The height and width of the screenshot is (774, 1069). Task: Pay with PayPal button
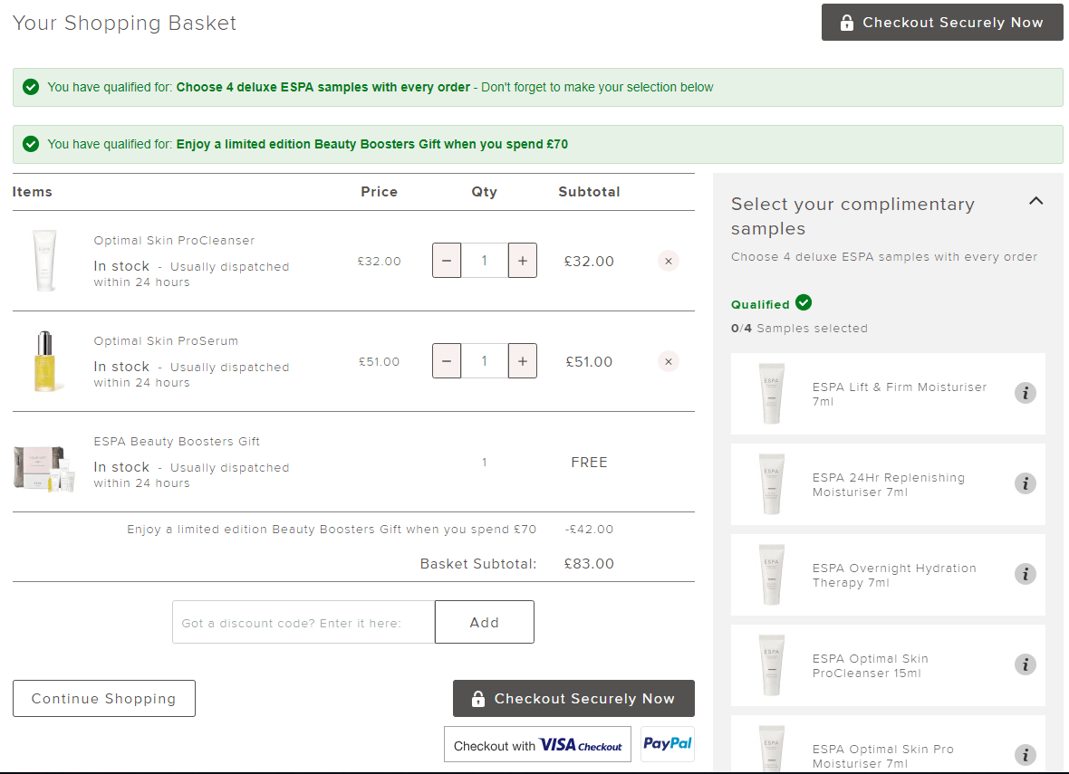pos(668,744)
